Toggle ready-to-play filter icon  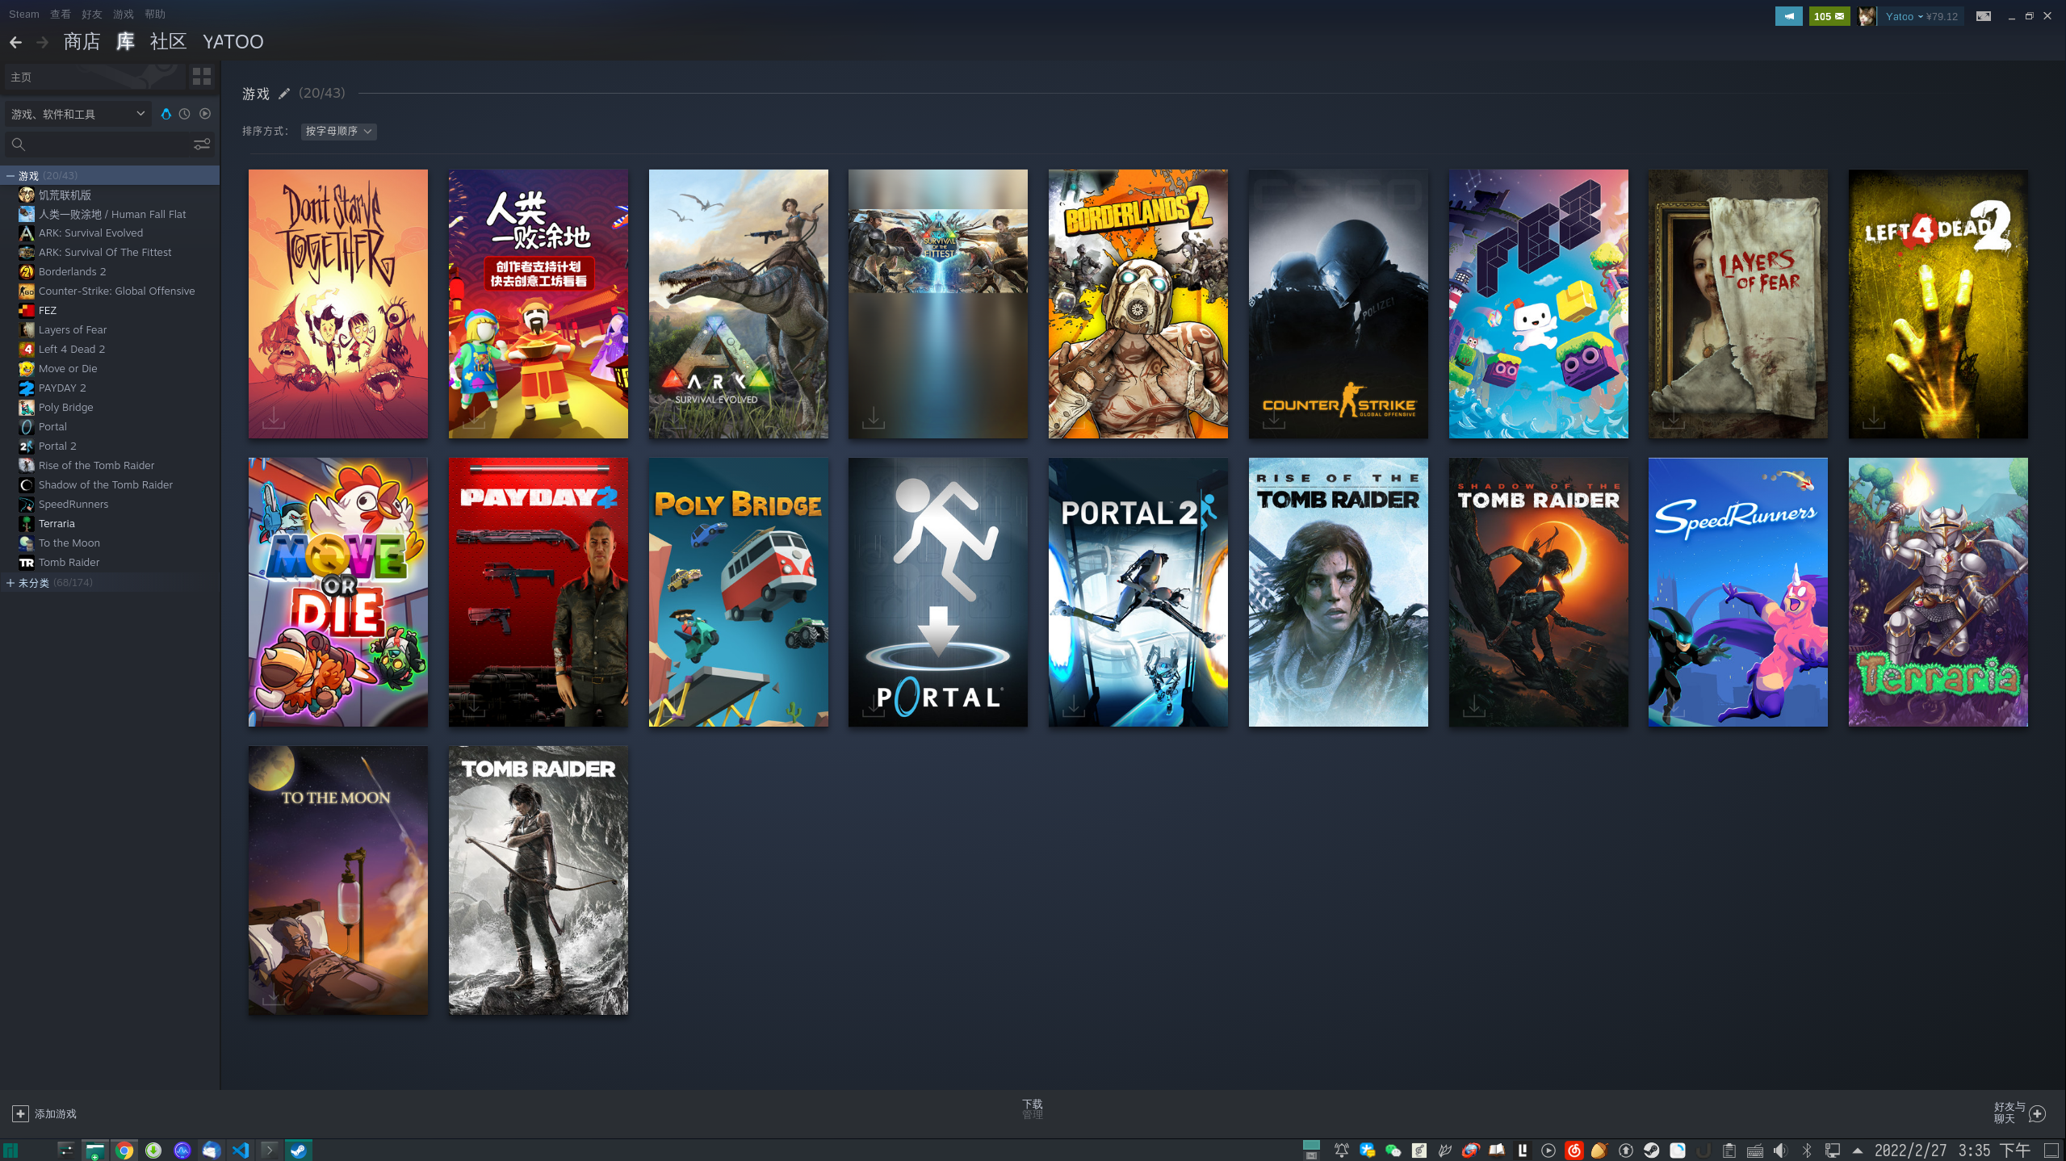tap(205, 114)
